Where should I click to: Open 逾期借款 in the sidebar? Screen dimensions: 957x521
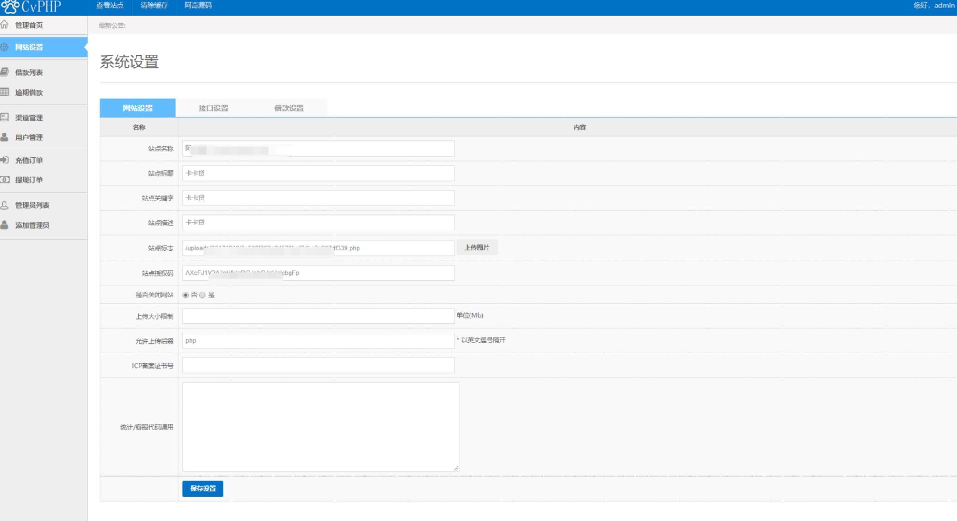tap(29, 92)
